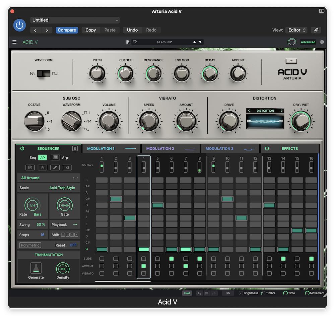Disable Accent on step 4
Viewport: 335px width, 318px height.
click(144, 266)
